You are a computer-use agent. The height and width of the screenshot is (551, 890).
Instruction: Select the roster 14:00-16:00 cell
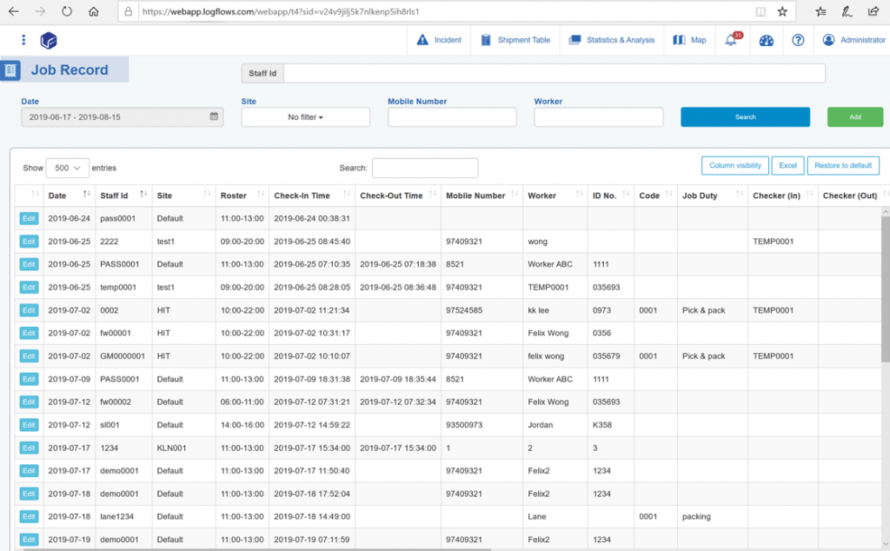pos(242,425)
